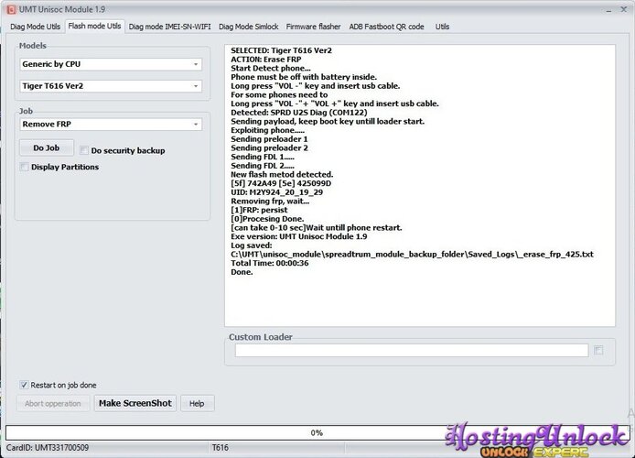Click the Abort opperation button
The height and width of the screenshot is (458, 635).
tap(53, 404)
